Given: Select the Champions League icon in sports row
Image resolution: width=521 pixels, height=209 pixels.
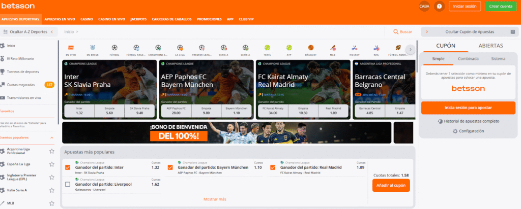Looking at the screenshot, I should tap(158, 48).
